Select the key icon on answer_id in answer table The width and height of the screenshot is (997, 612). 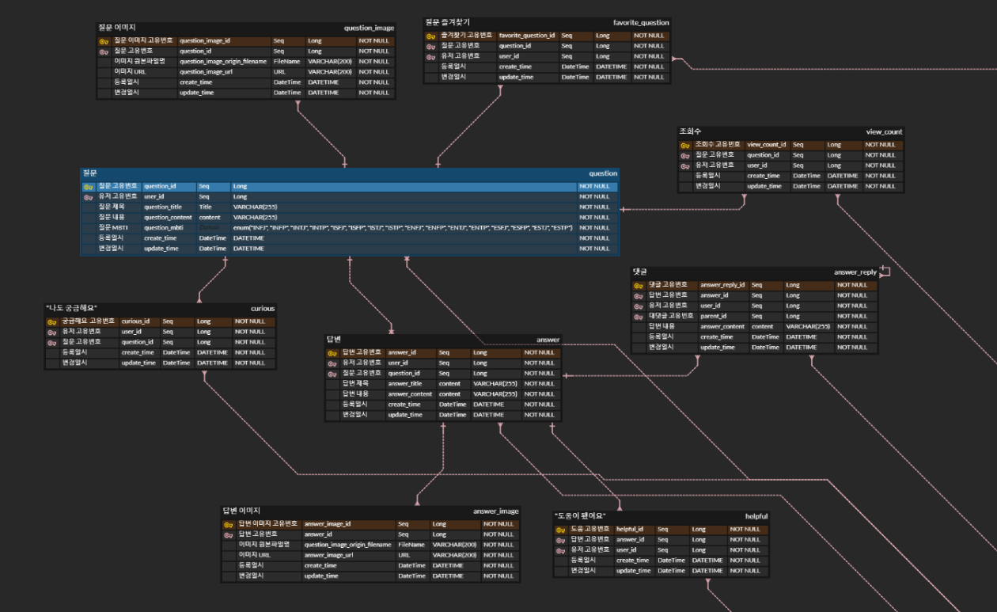334,352
